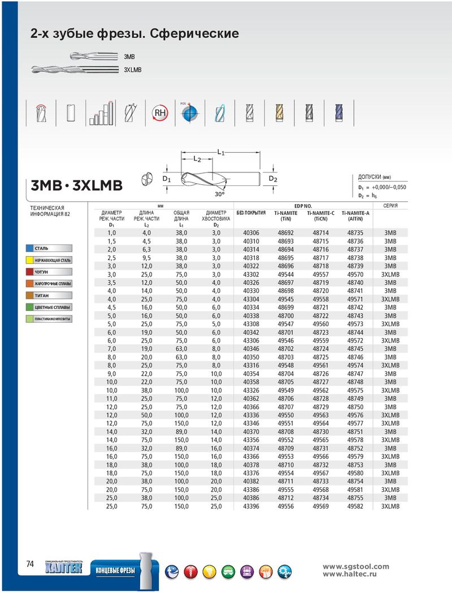Click the blue aerospace circle icon at bottom
Screen dimensions: 452x593
tap(172, 572)
